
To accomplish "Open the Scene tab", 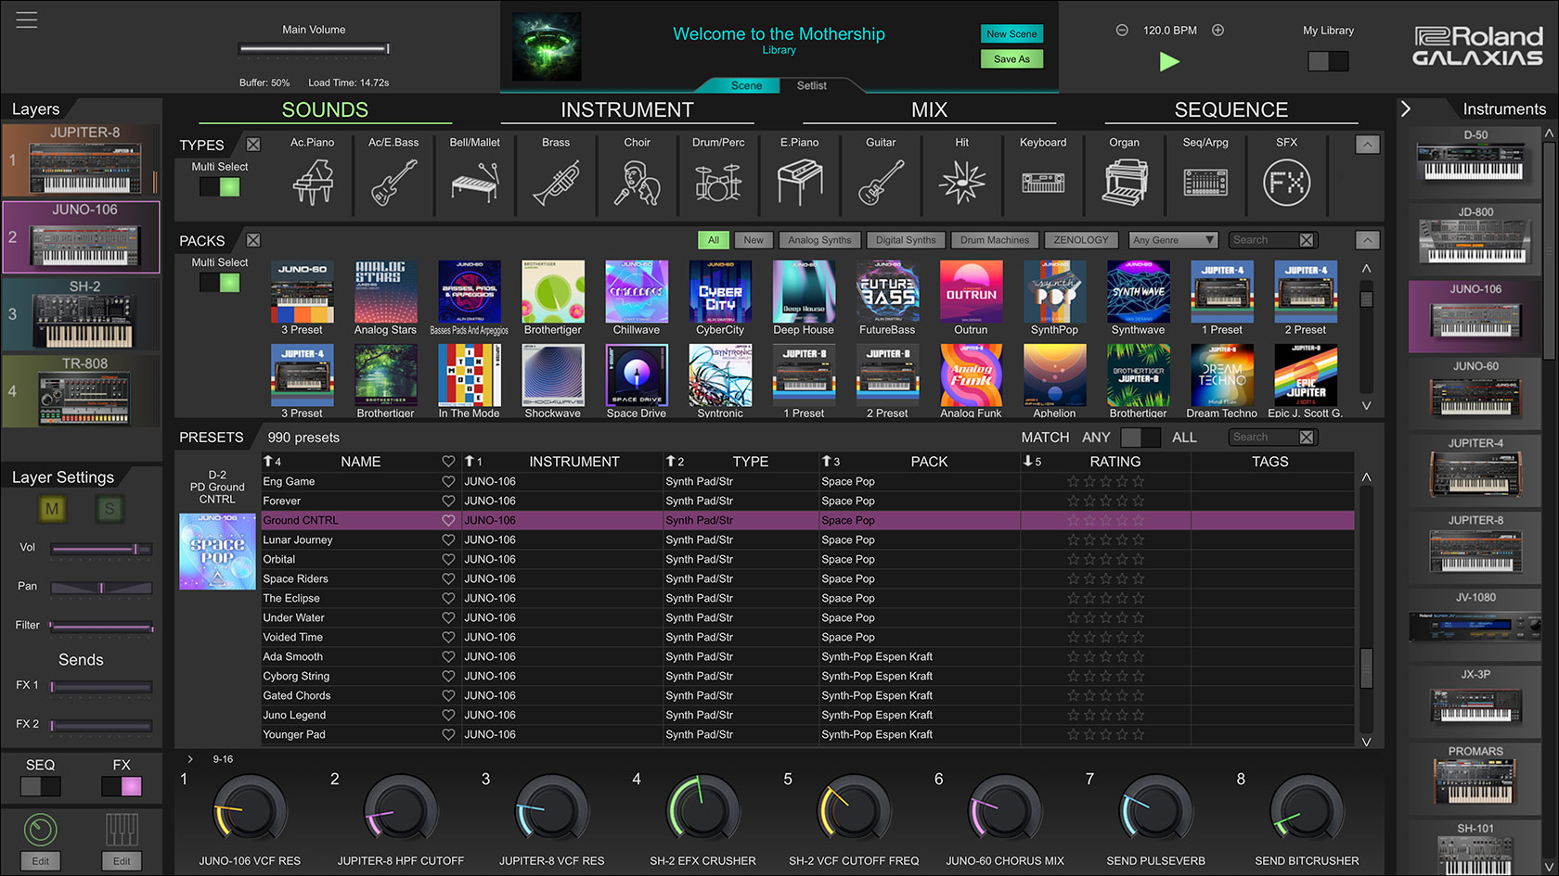I will point(746,85).
